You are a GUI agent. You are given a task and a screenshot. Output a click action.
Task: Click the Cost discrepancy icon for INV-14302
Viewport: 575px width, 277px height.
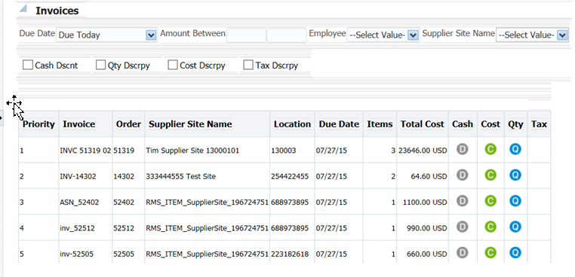tap(490, 175)
